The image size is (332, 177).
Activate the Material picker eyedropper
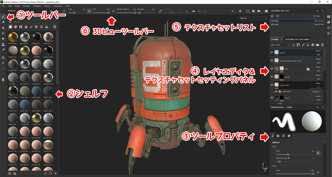(x=3, y=50)
